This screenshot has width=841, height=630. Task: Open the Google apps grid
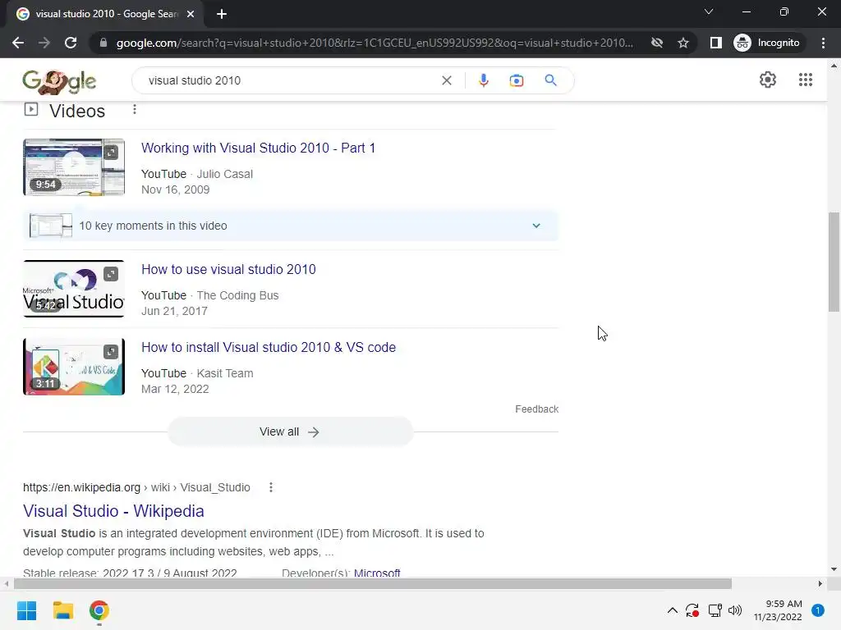[x=805, y=80]
